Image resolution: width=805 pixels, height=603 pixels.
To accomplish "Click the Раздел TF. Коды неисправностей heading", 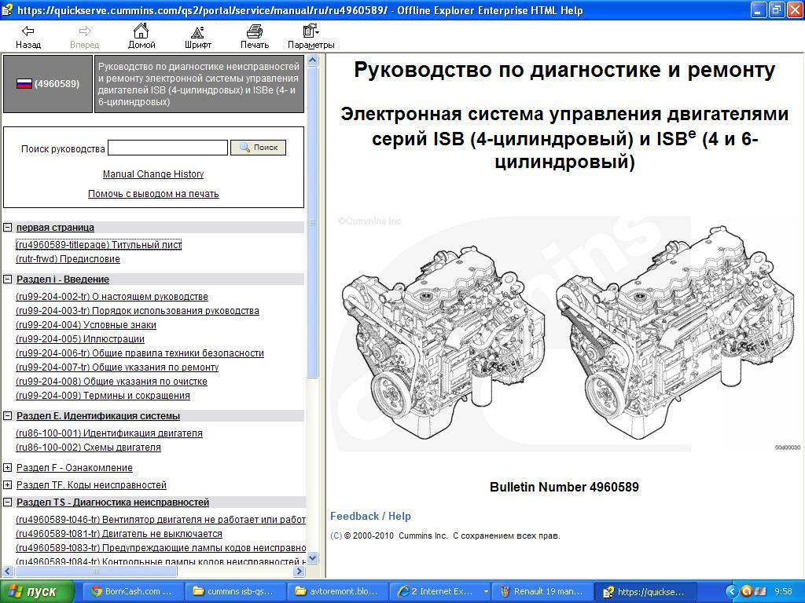I will (x=91, y=484).
